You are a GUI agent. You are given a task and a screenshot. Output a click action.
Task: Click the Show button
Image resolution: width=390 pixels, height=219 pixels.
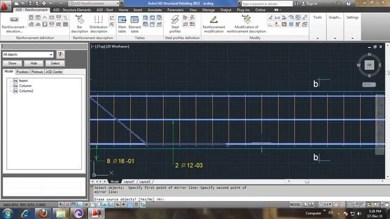click(x=12, y=63)
